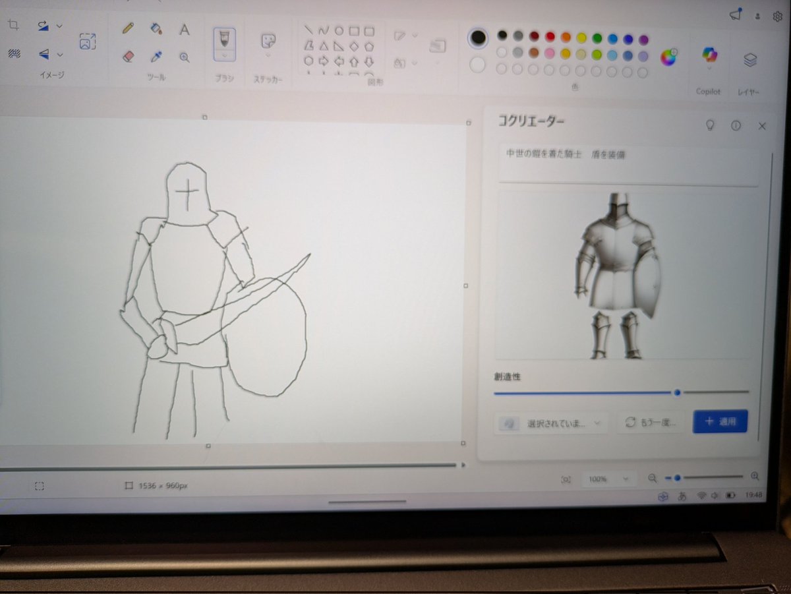
Task: Open the 100% zoom level dropdown
Action: pyautogui.click(x=608, y=479)
